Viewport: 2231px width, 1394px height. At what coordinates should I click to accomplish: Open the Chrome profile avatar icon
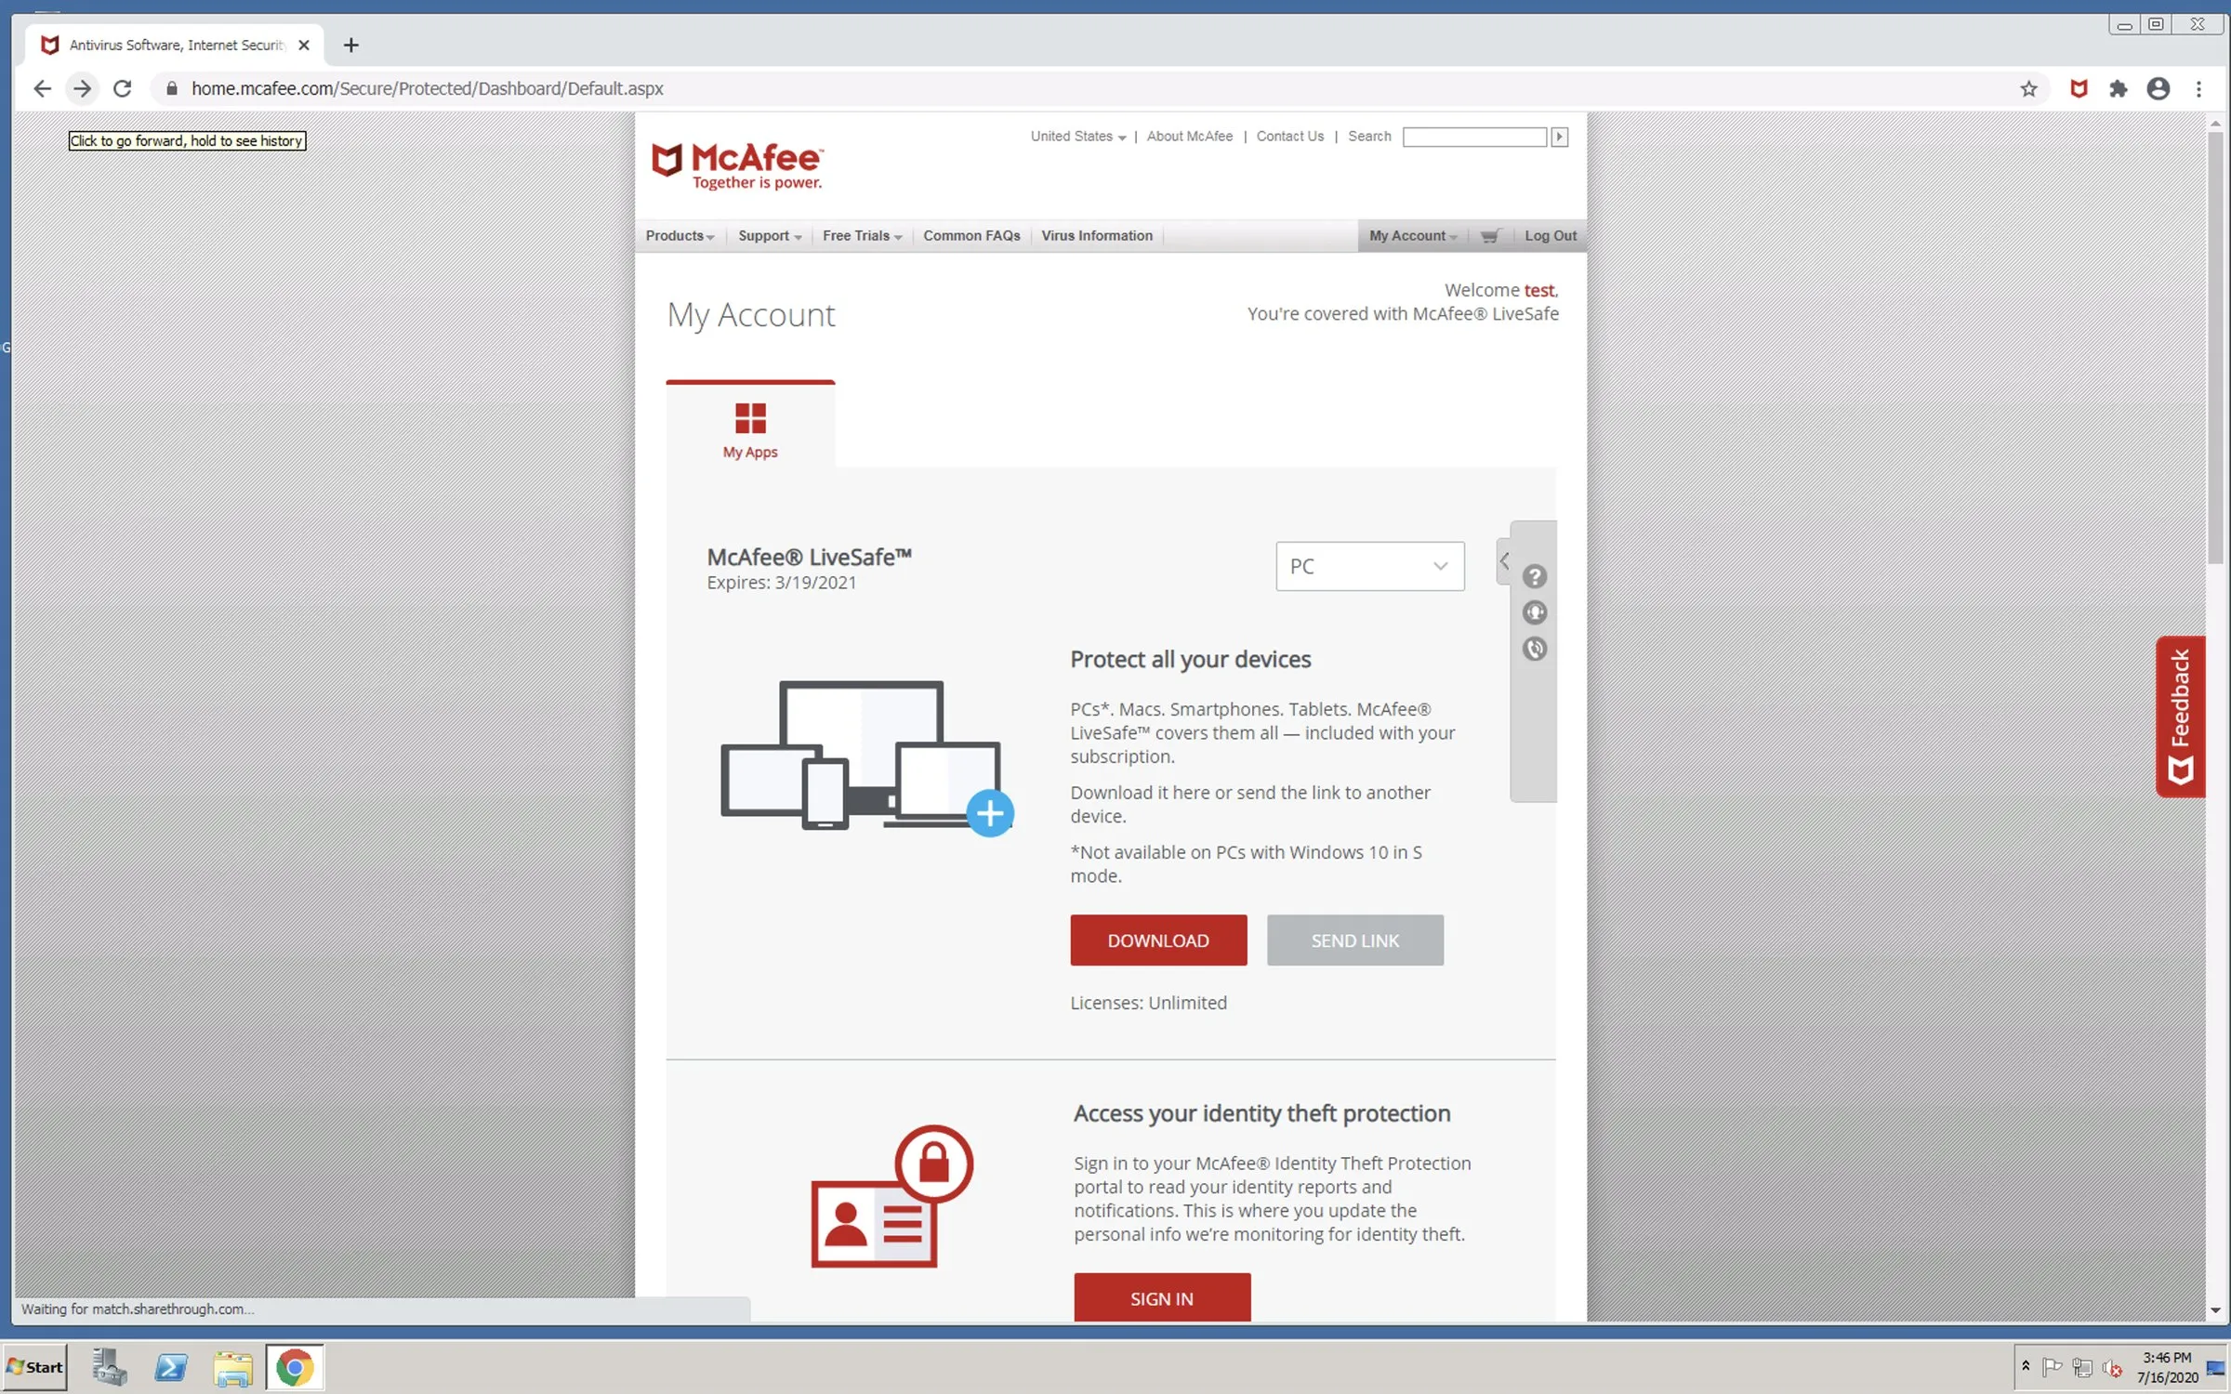pyautogui.click(x=2158, y=88)
